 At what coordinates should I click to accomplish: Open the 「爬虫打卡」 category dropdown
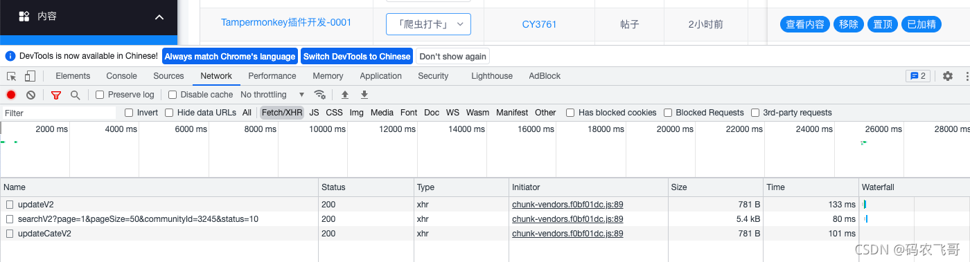pos(428,24)
